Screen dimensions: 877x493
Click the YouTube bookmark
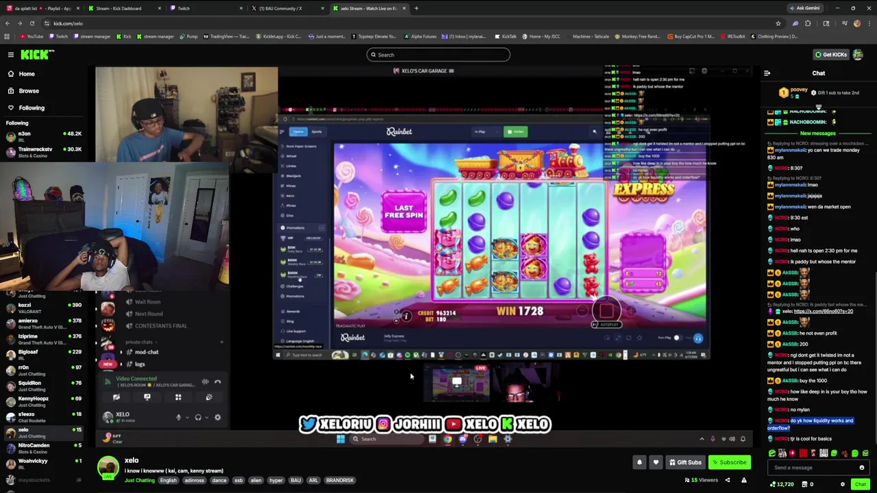(x=32, y=36)
